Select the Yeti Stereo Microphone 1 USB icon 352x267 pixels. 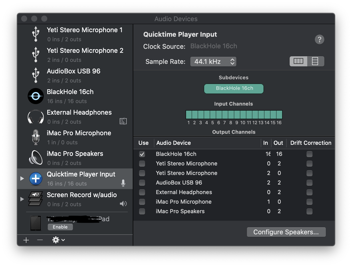36,34
